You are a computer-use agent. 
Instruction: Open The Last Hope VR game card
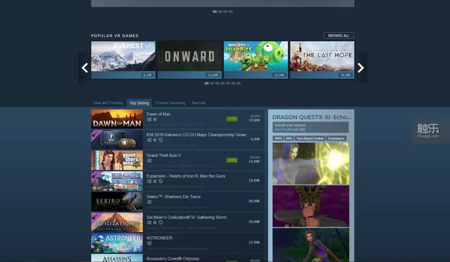pyautogui.click(x=322, y=60)
